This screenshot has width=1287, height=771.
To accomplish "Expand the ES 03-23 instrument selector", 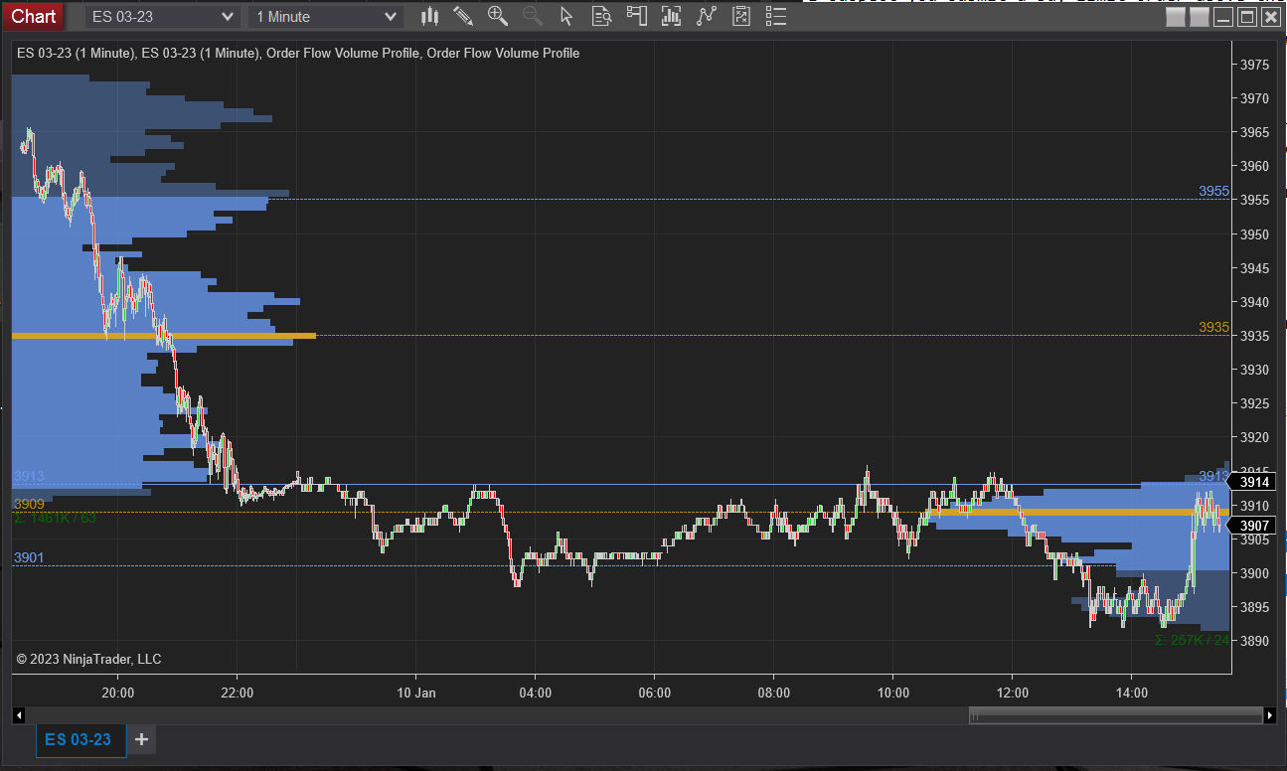I will [163, 16].
